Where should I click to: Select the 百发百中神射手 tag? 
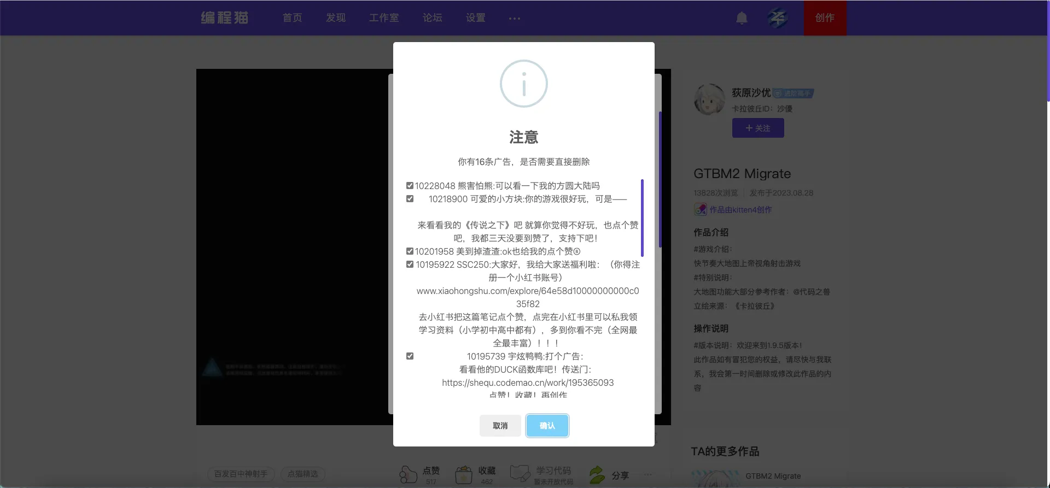pyautogui.click(x=241, y=474)
